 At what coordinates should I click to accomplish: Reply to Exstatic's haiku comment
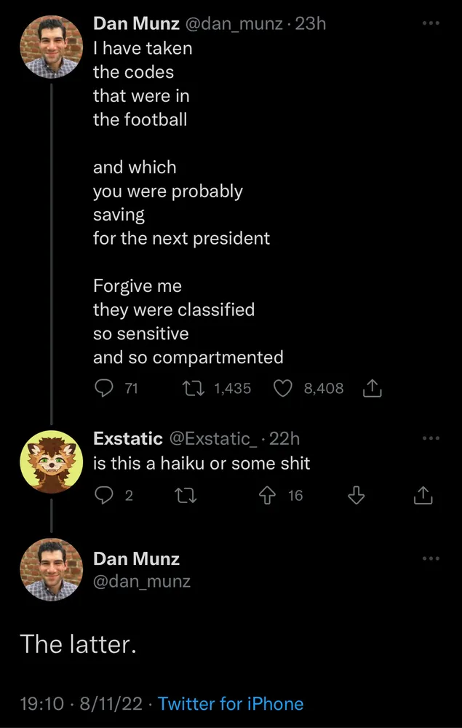point(104,496)
